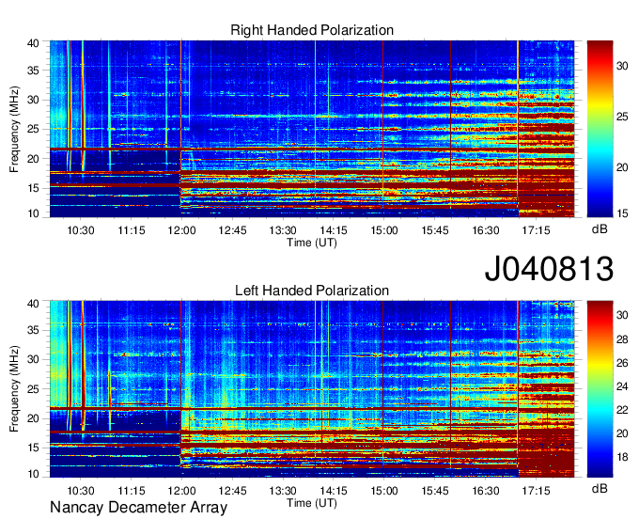Viewport: 639px width, 519px height.
Task: Click '12:45' tick of right-handed plot
Action: (x=232, y=230)
